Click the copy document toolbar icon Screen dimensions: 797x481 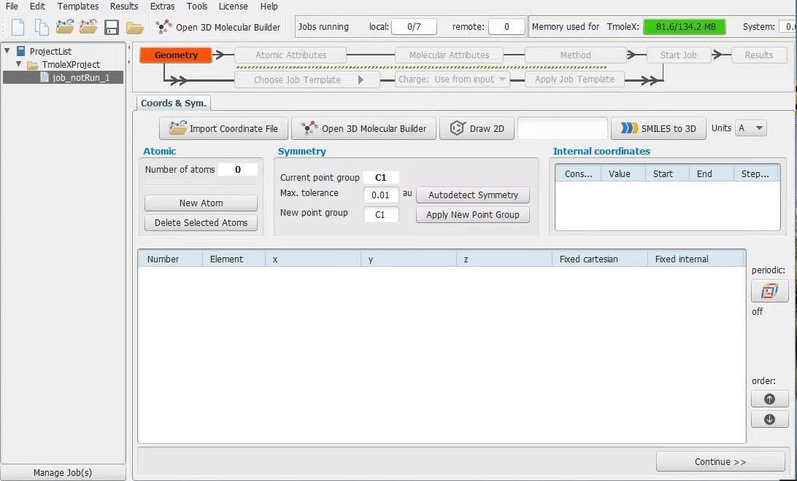[x=41, y=27]
